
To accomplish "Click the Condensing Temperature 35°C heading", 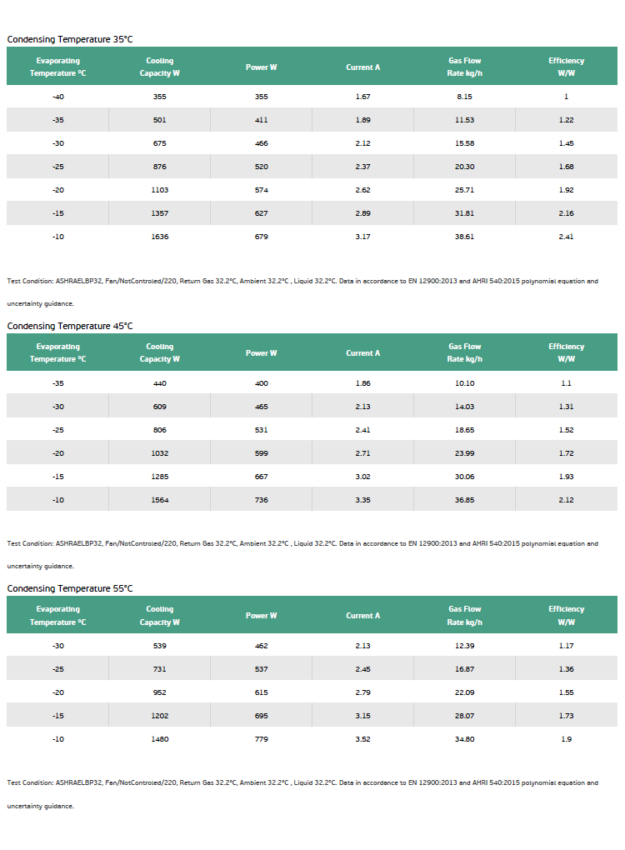I will tap(70, 39).
